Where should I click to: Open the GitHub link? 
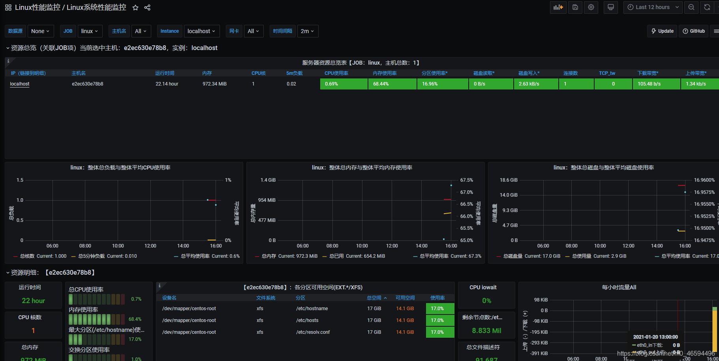(694, 31)
